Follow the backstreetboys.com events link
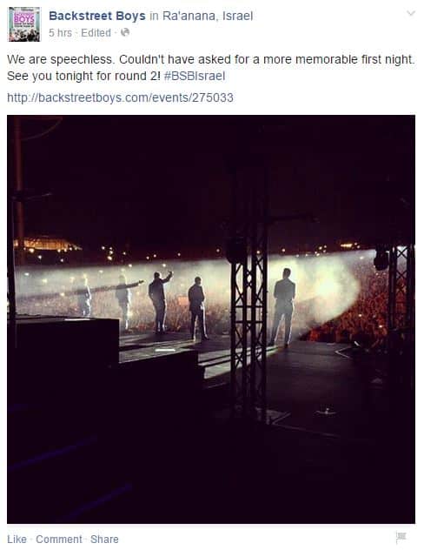424x550 pixels. 120,97
